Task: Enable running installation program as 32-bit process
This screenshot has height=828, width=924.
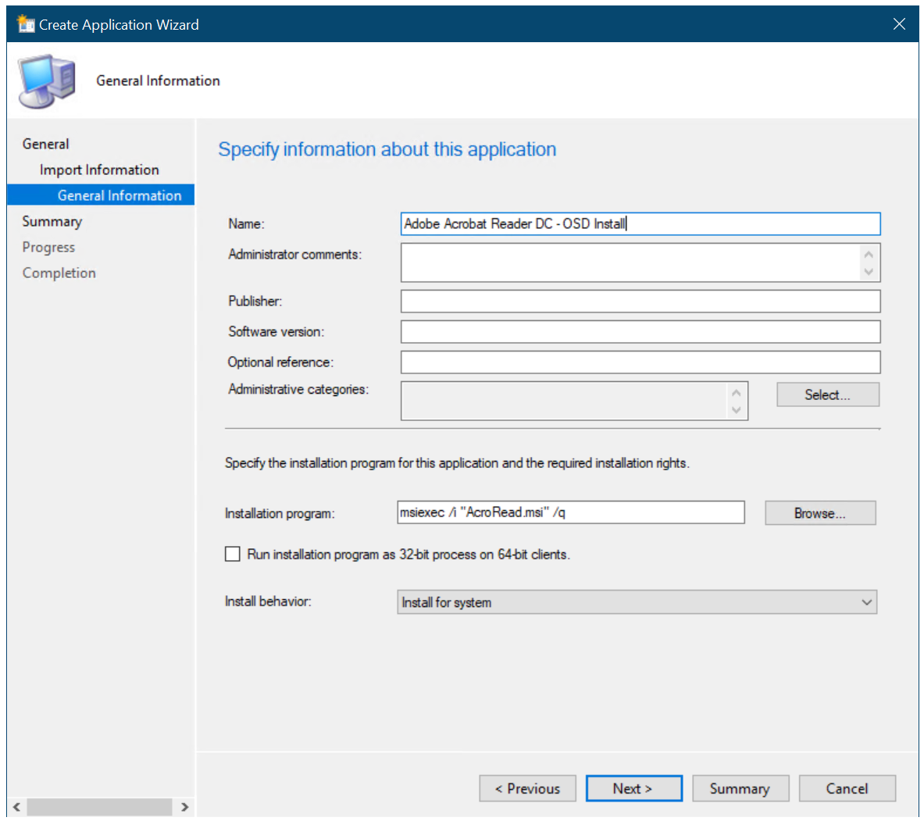Action: point(232,554)
